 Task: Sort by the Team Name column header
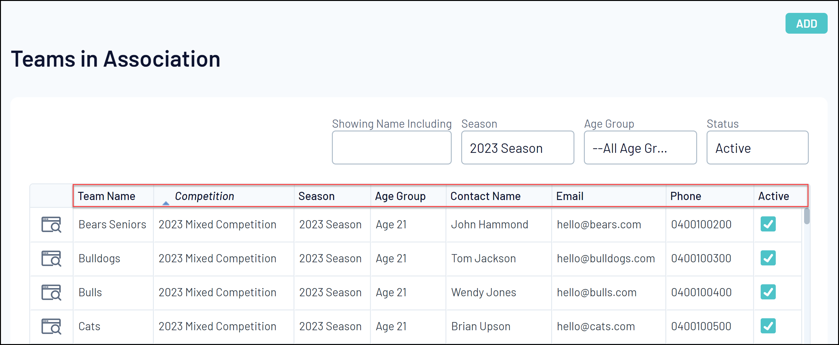(107, 196)
